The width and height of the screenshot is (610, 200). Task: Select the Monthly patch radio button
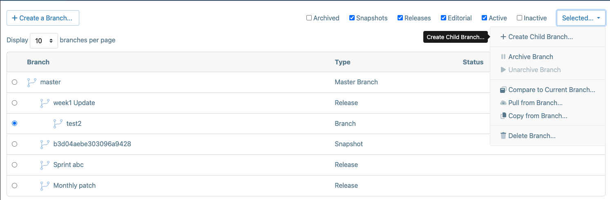point(15,186)
